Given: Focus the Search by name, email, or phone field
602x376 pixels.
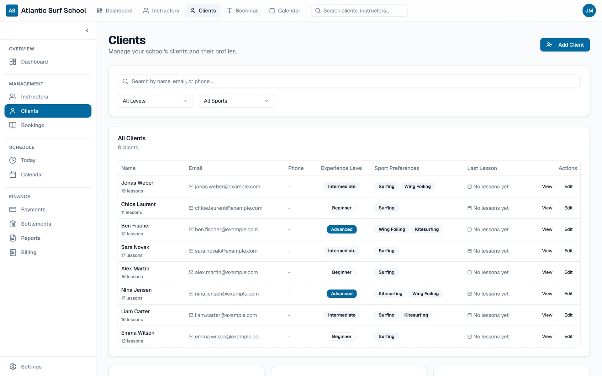Looking at the screenshot, I should pos(349,81).
